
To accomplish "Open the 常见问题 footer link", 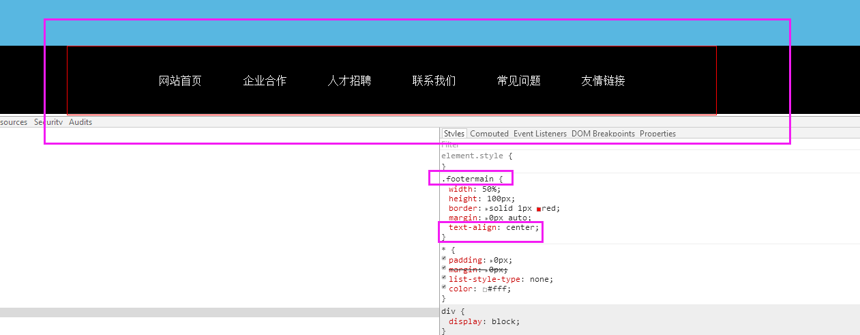I will pyautogui.click(x=519, y=81).
